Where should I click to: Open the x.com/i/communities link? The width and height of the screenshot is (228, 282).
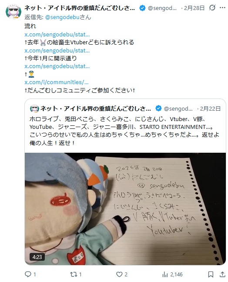[x=57, y=82]
